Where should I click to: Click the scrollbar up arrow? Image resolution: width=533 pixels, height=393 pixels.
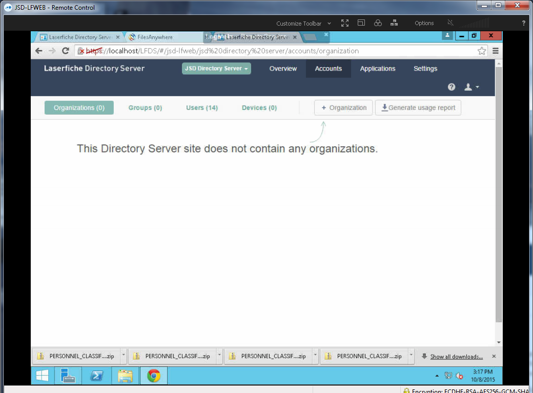(499, 63)
